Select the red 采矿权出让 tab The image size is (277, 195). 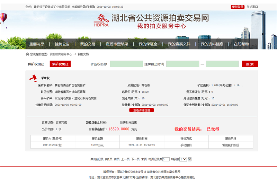pos(60,64)
